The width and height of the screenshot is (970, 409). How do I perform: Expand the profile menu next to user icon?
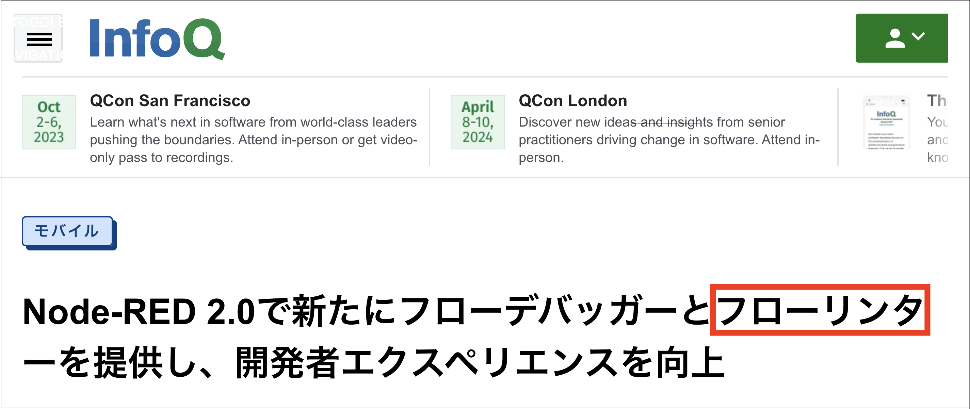tap(919, 37)
